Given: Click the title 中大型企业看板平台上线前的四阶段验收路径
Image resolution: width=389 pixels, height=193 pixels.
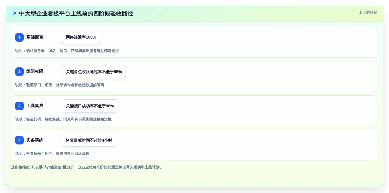Looking at the screenshot, I should pos(76,13).
